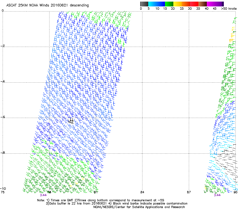This screenshot has width=238, height=209.
Task: Click the '>50 knots' legend label
Action: tap(229, 9)
